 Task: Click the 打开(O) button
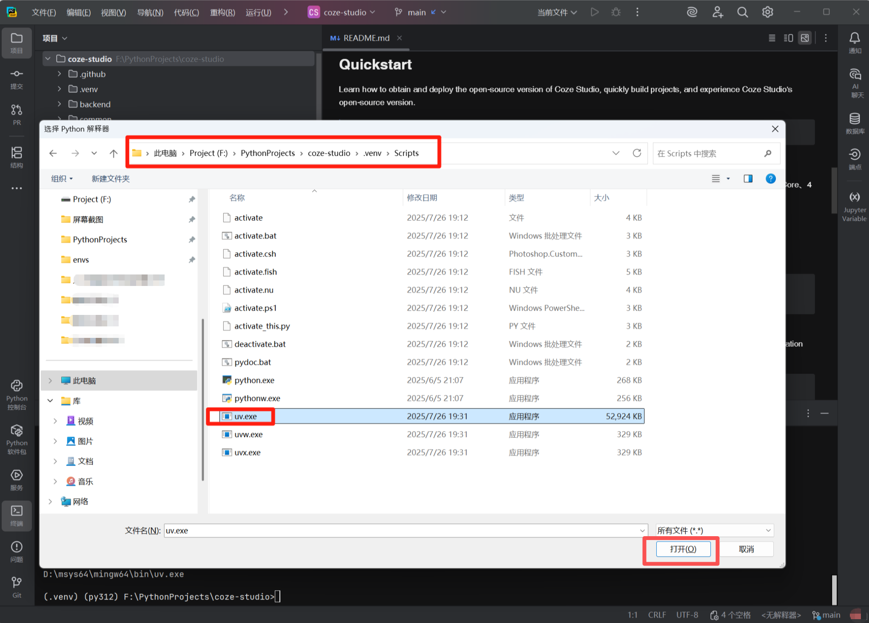pyautogui.click(x=683, y=549)
